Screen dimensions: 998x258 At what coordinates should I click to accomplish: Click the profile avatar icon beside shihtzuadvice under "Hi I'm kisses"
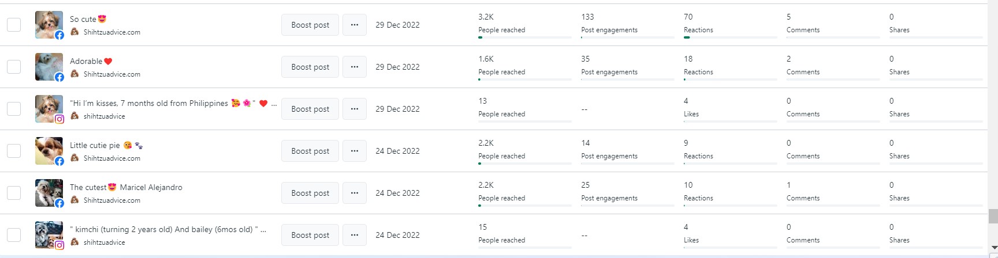[75, 116]
